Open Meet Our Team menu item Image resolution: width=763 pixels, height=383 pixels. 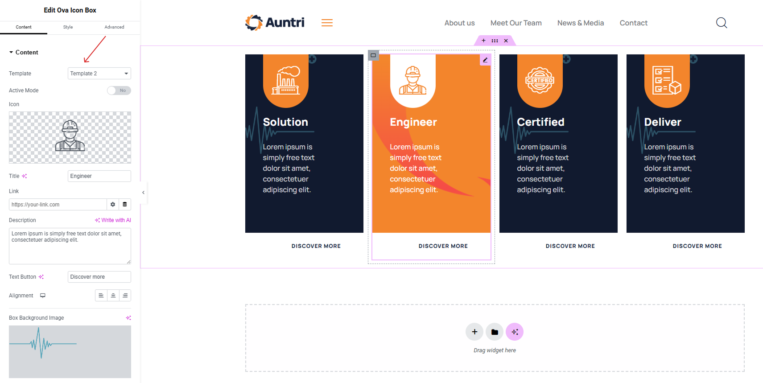coord(516,23)
